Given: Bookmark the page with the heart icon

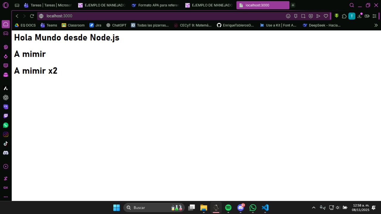Looking at the screenshot, I should (x=326, y=16).
